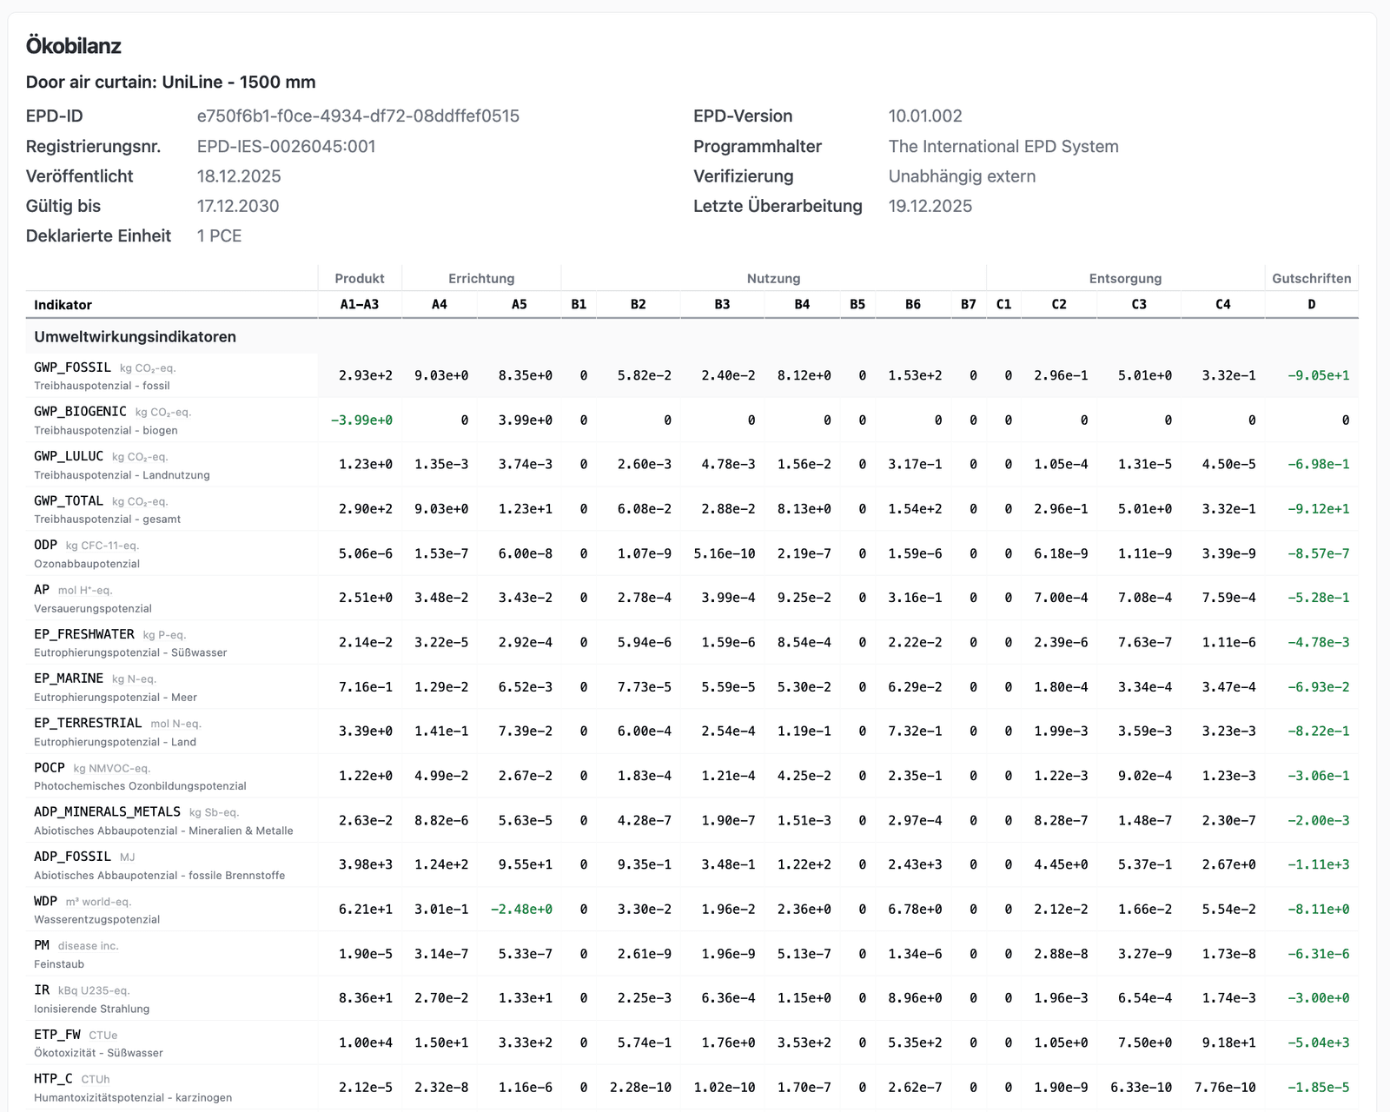Click the green A5 value in WDP row
The image size is (1390, 1112).
click(521, 910)
